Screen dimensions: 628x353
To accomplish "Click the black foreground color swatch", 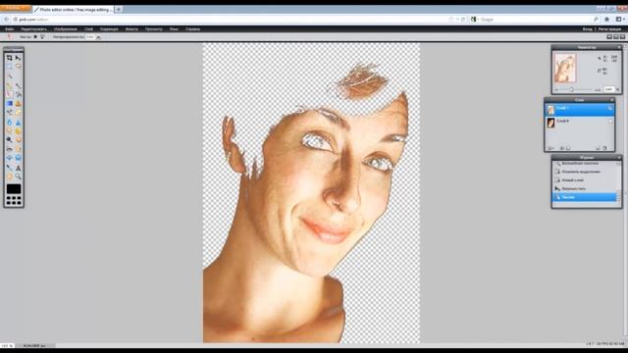I will click(14, 189).
